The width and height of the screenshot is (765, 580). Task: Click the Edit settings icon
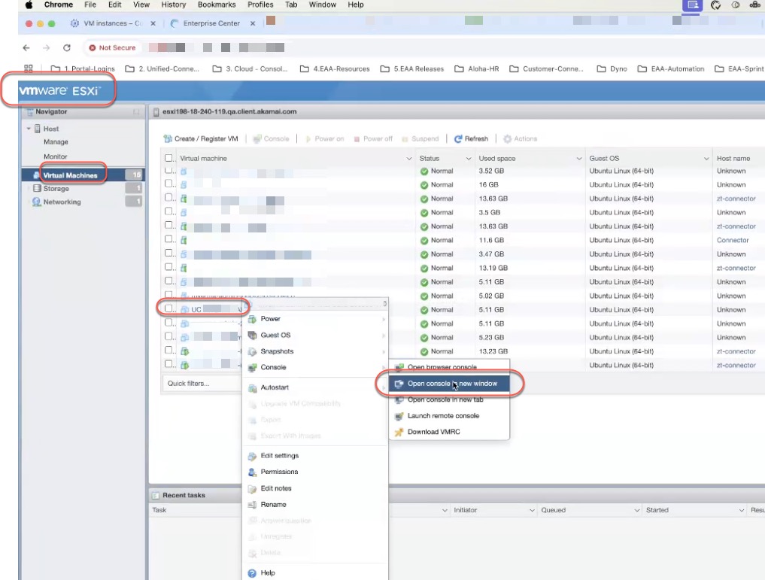click(x=253, y=456)
